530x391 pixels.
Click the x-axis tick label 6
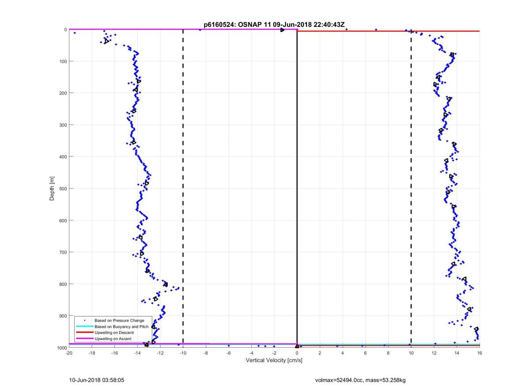(x=366, y=353)
